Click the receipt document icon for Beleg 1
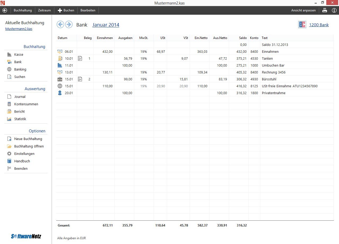 pos(80,58)
